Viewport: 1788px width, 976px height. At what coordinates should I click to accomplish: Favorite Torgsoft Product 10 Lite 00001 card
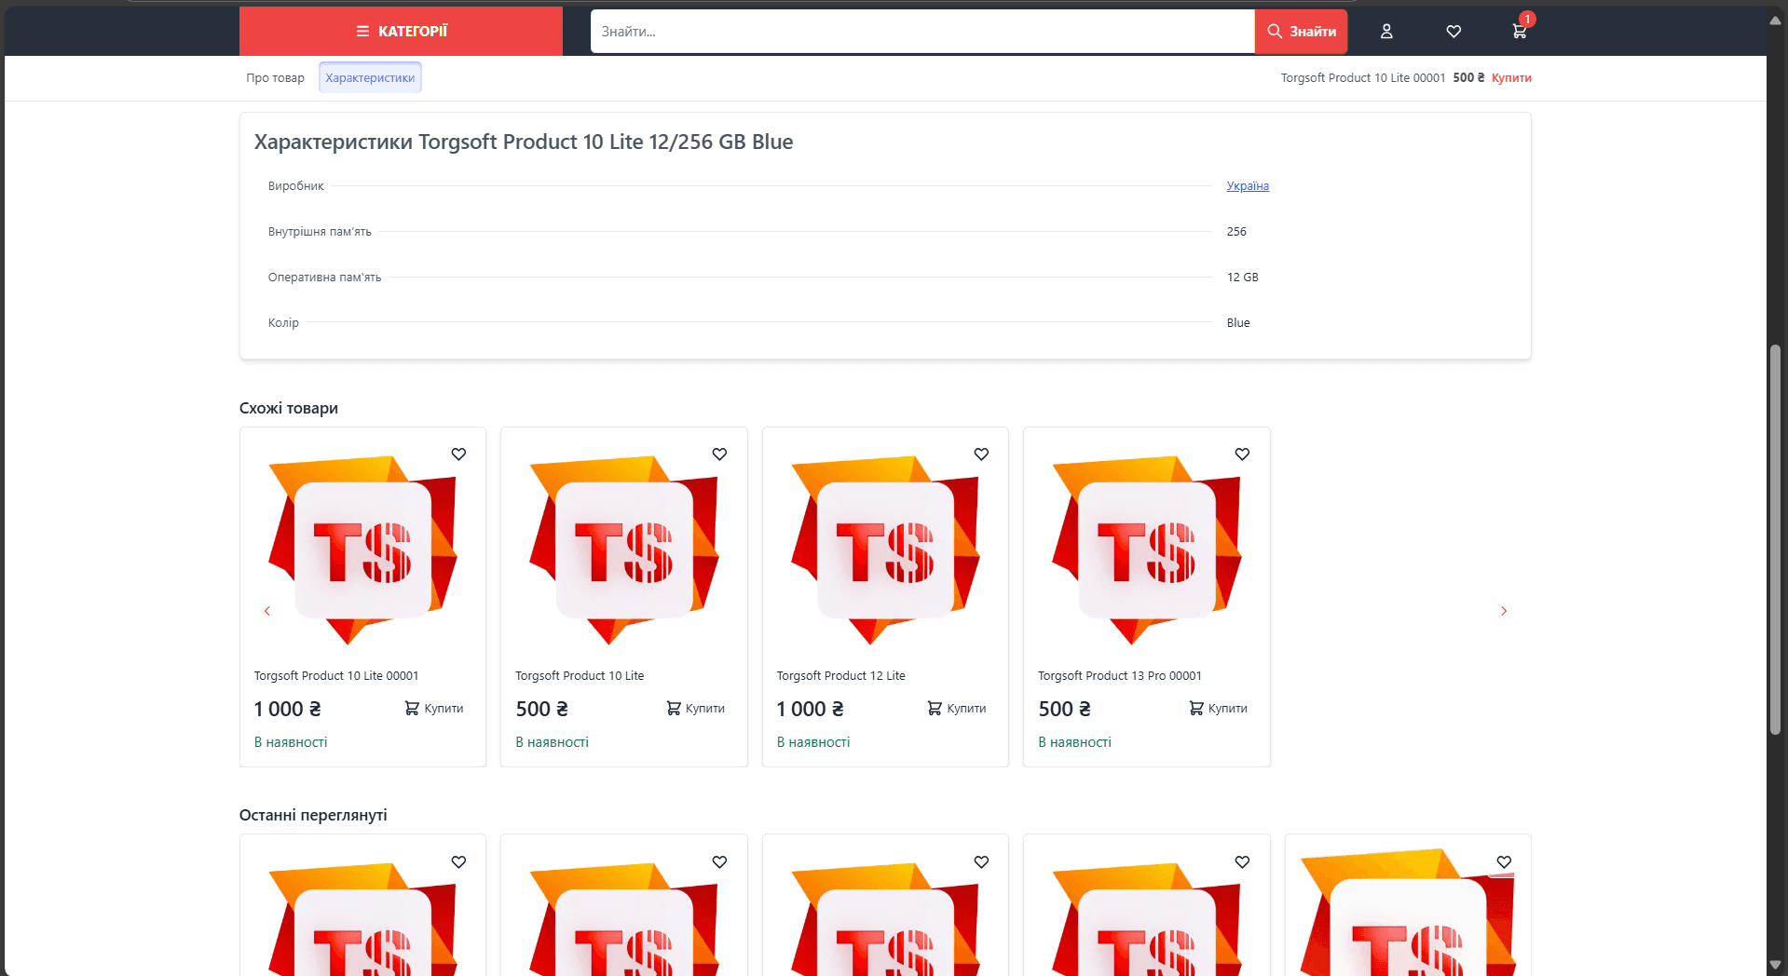[x=458, y=454]
